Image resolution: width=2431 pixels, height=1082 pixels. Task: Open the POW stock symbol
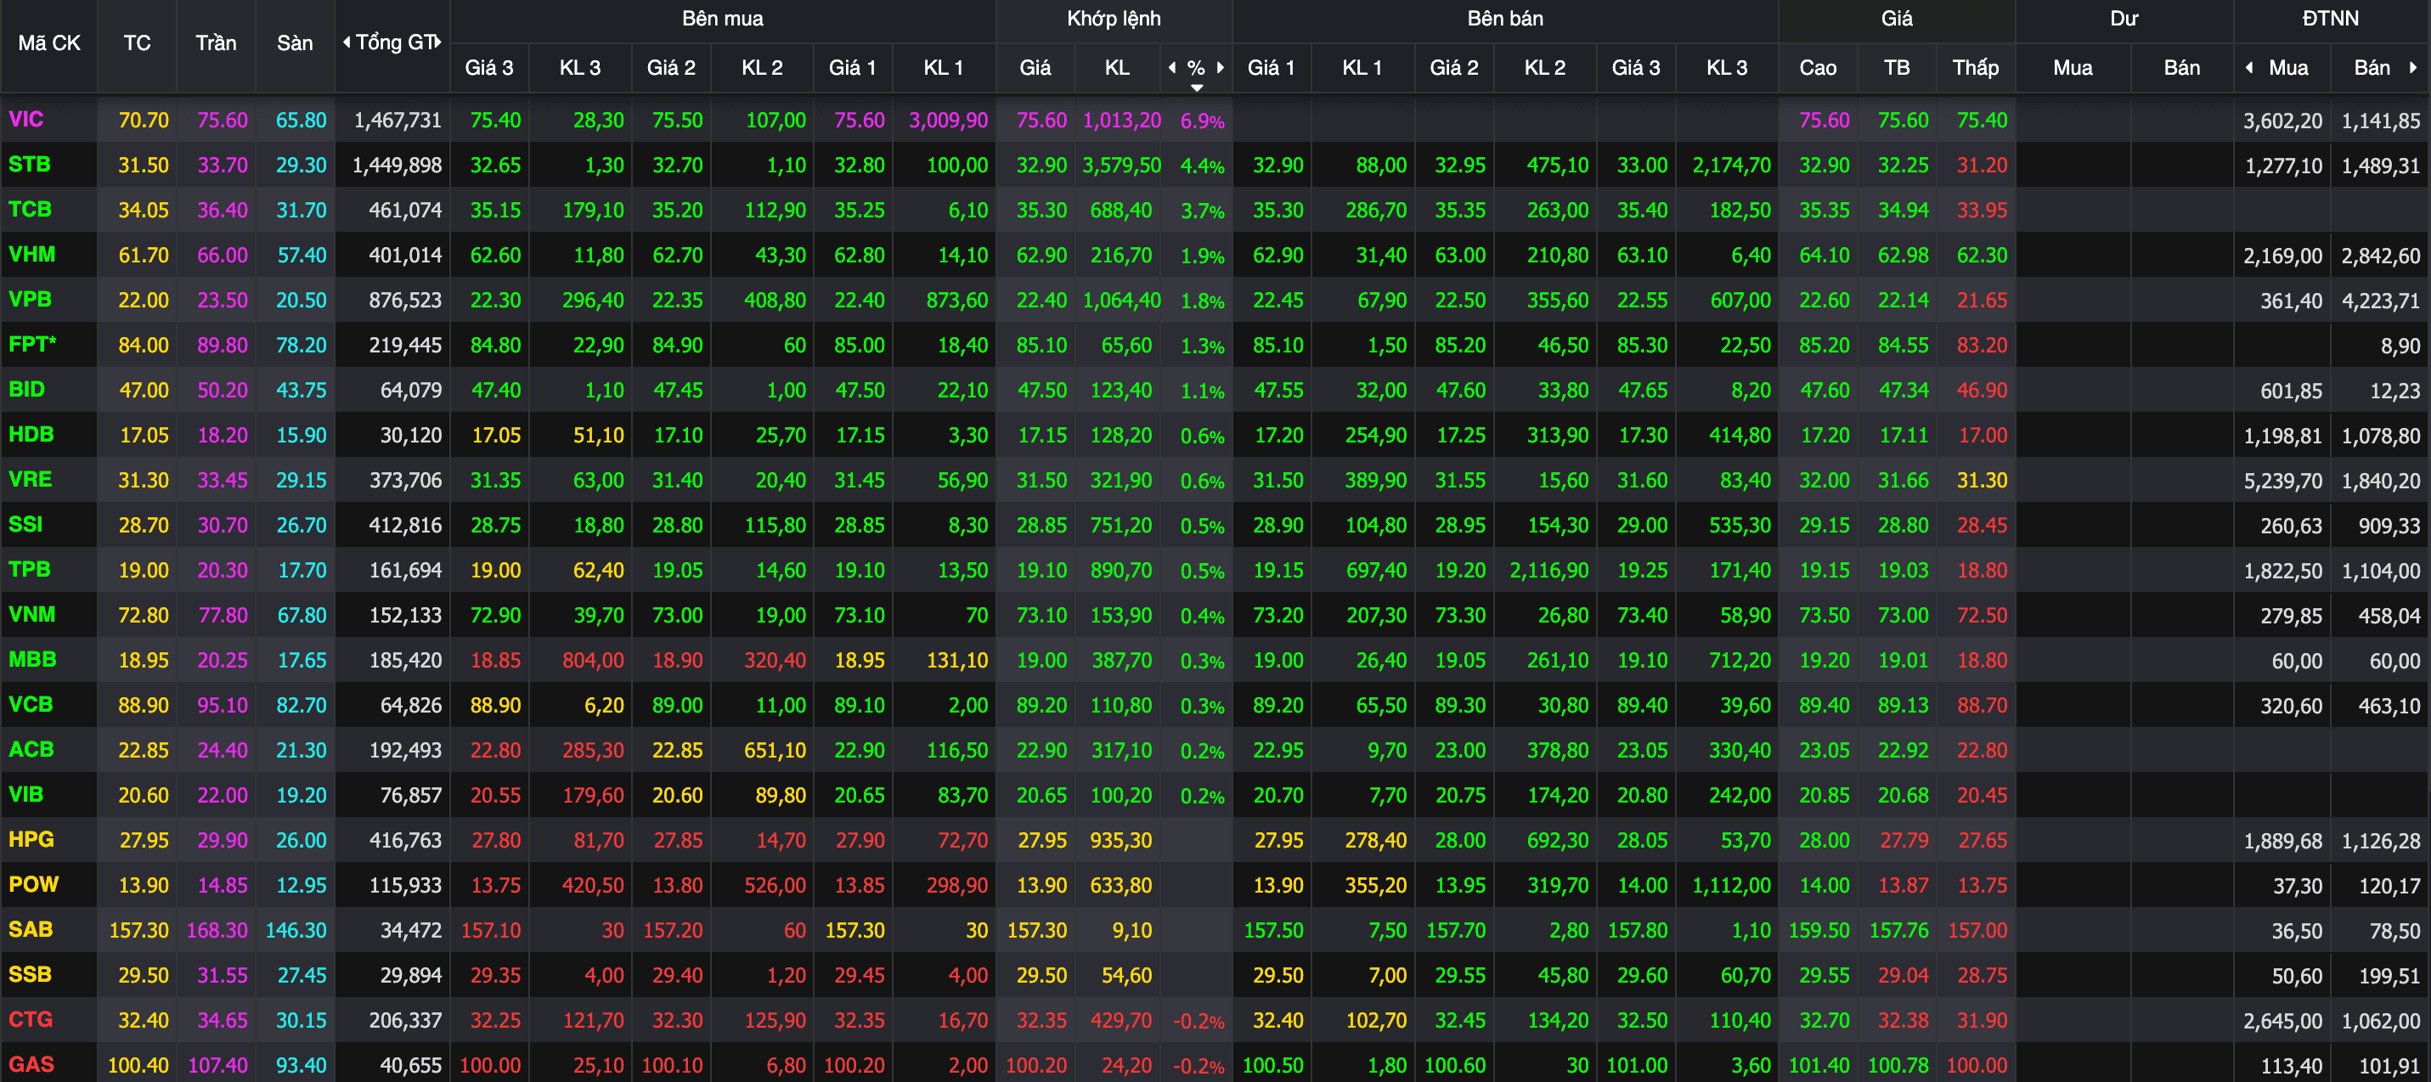(33, 885)
